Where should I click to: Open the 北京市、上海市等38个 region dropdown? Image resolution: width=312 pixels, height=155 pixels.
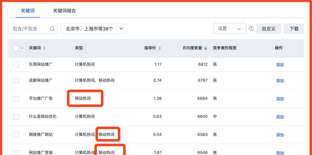pyautogui.click(x=93, y=29)
